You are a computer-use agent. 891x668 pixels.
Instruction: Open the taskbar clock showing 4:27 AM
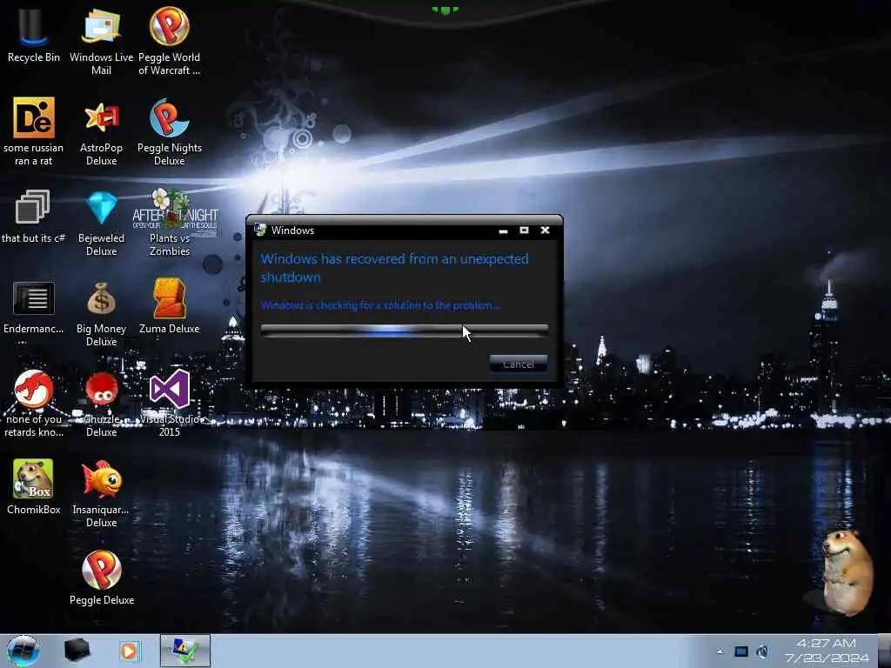coord(827,651)
